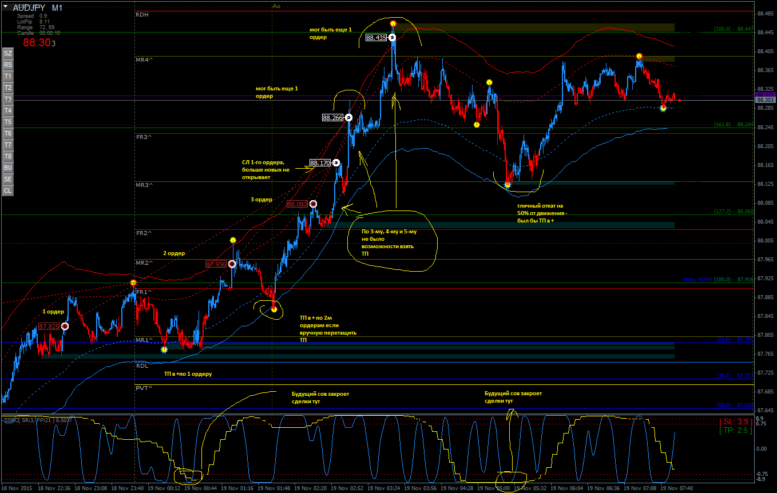Click the Range 72, 69 info line
This screenshot has height=493, width=777.
(35, 27)
